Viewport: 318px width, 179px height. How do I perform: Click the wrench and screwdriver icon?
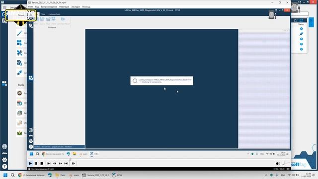coord(19,53)
